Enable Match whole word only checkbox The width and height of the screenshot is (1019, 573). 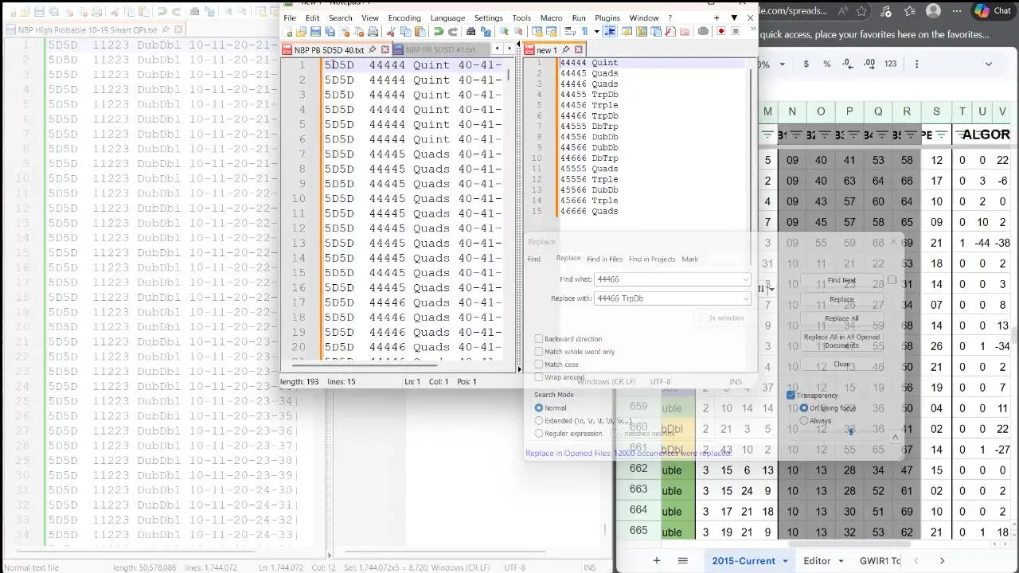(539, 352)
